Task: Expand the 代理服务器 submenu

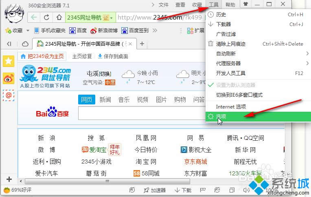Action: [x=258, y=63]
